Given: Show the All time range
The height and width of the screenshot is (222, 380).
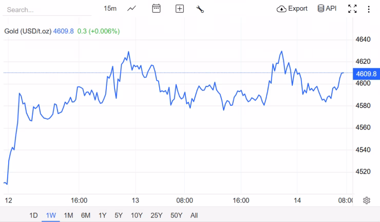Looking at the screenshot, I should [x=194, y=215].
